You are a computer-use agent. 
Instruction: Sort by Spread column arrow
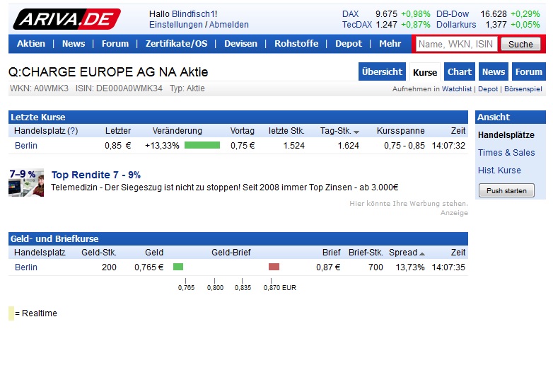coord(422,253)
